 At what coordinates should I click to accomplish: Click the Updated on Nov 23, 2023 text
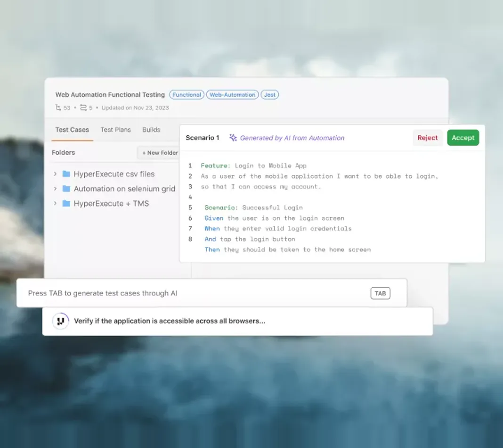point(135,108)
